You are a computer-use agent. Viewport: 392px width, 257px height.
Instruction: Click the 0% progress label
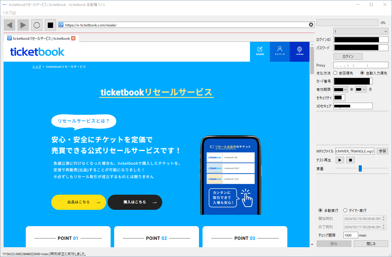(383, 23)
